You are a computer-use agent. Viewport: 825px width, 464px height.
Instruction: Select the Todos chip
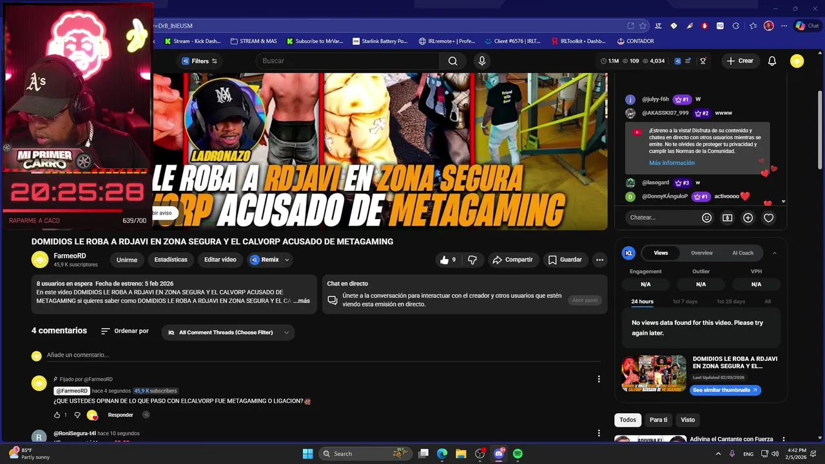click(x=628, y=420)
